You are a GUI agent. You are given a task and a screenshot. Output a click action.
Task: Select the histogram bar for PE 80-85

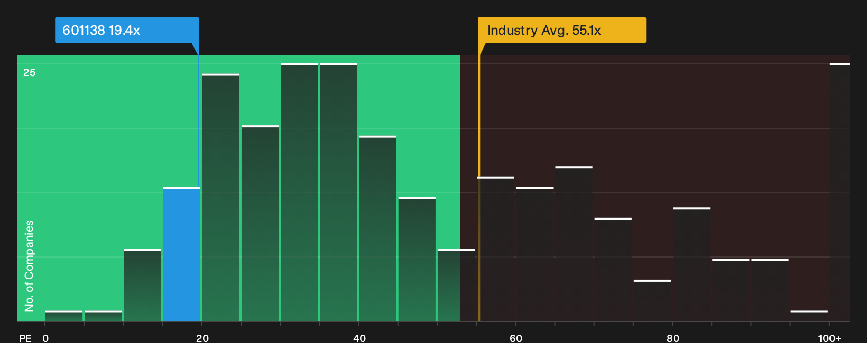(691, 264)
